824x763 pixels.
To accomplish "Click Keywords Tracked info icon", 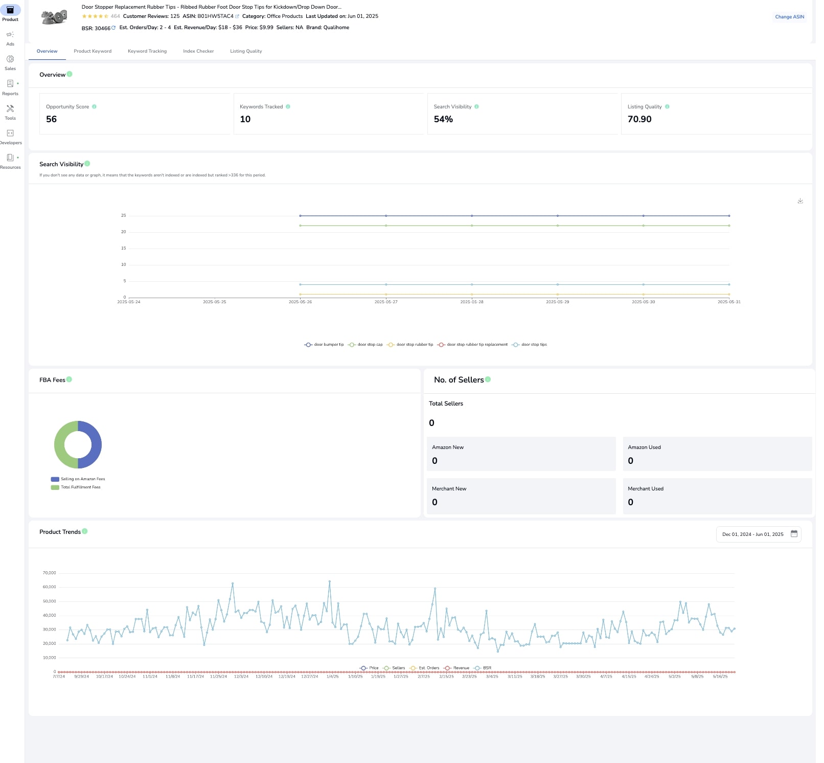I will [x=288, y=107].
